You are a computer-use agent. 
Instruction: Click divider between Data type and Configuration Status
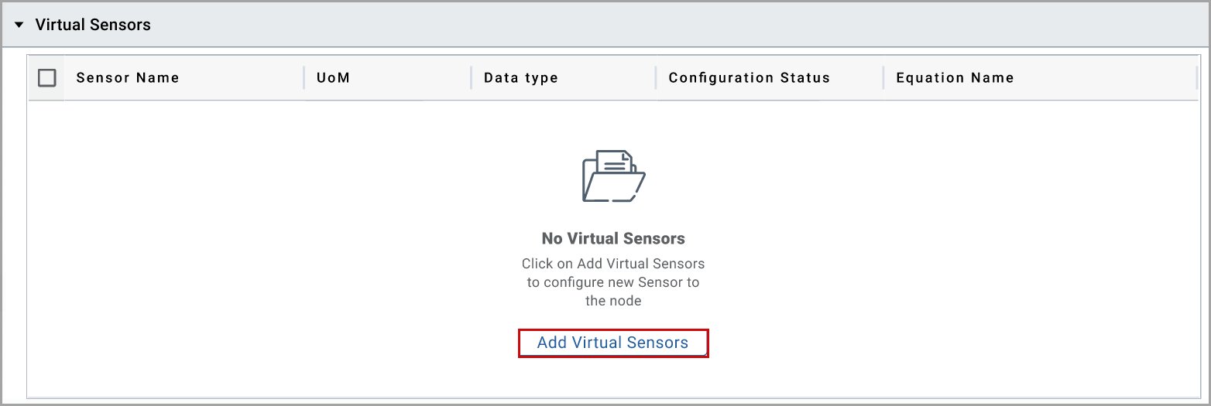pyautogui.click(x=656, y=77)
